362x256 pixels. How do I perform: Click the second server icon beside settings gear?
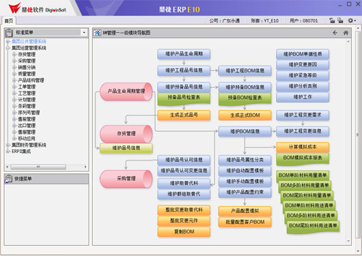pyautogui.click(x=340, y=20)
